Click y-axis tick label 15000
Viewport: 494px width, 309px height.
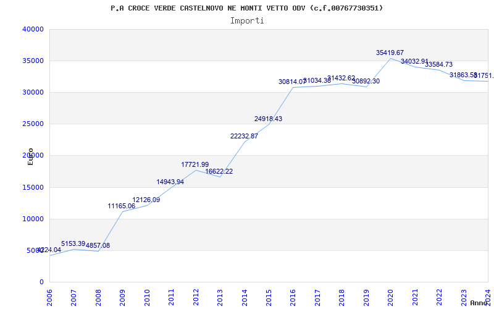point(33,188)
